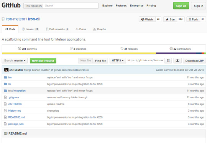Viewport: 207px width, 143px height.
Task: Click the Watch button
Action: [147, 19]
